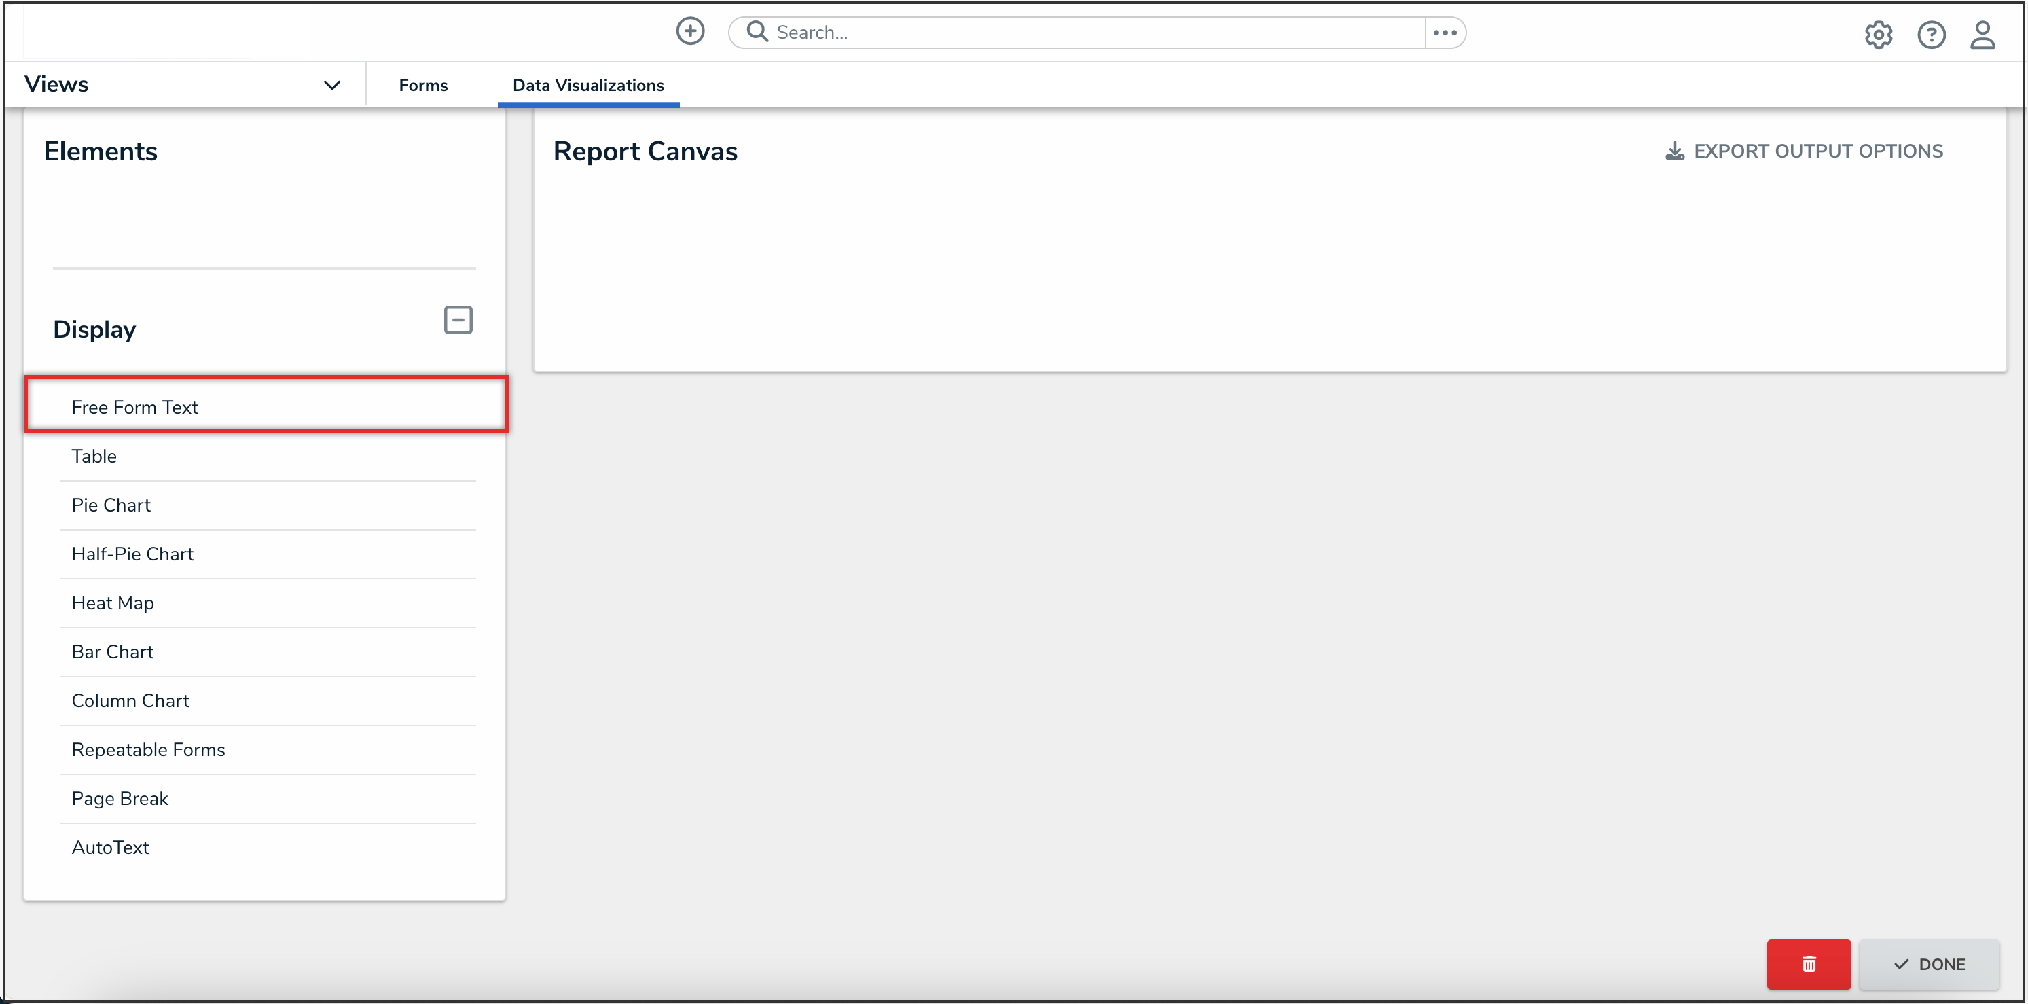The height and width of the screenshot is (1004, 2028).
Task: Click the Export Output Options download icon
Action: pos(1675,151)
